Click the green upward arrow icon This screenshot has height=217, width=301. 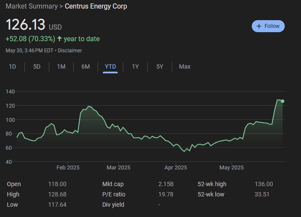[60, 39]
